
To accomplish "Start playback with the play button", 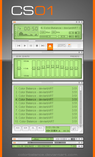I will point(25,46).
